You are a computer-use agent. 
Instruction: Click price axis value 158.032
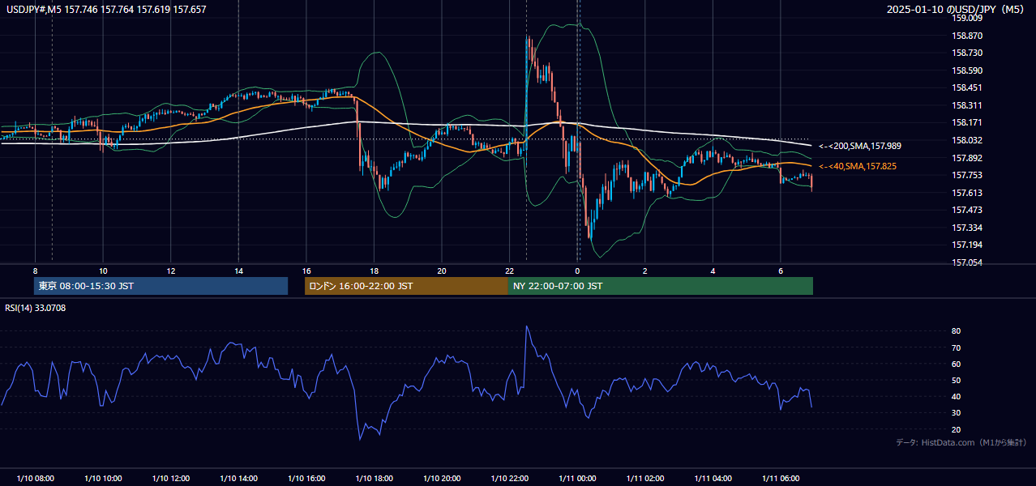[x=966, y=140]
